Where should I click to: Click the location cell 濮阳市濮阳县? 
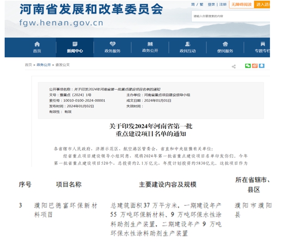pos(253,210)
